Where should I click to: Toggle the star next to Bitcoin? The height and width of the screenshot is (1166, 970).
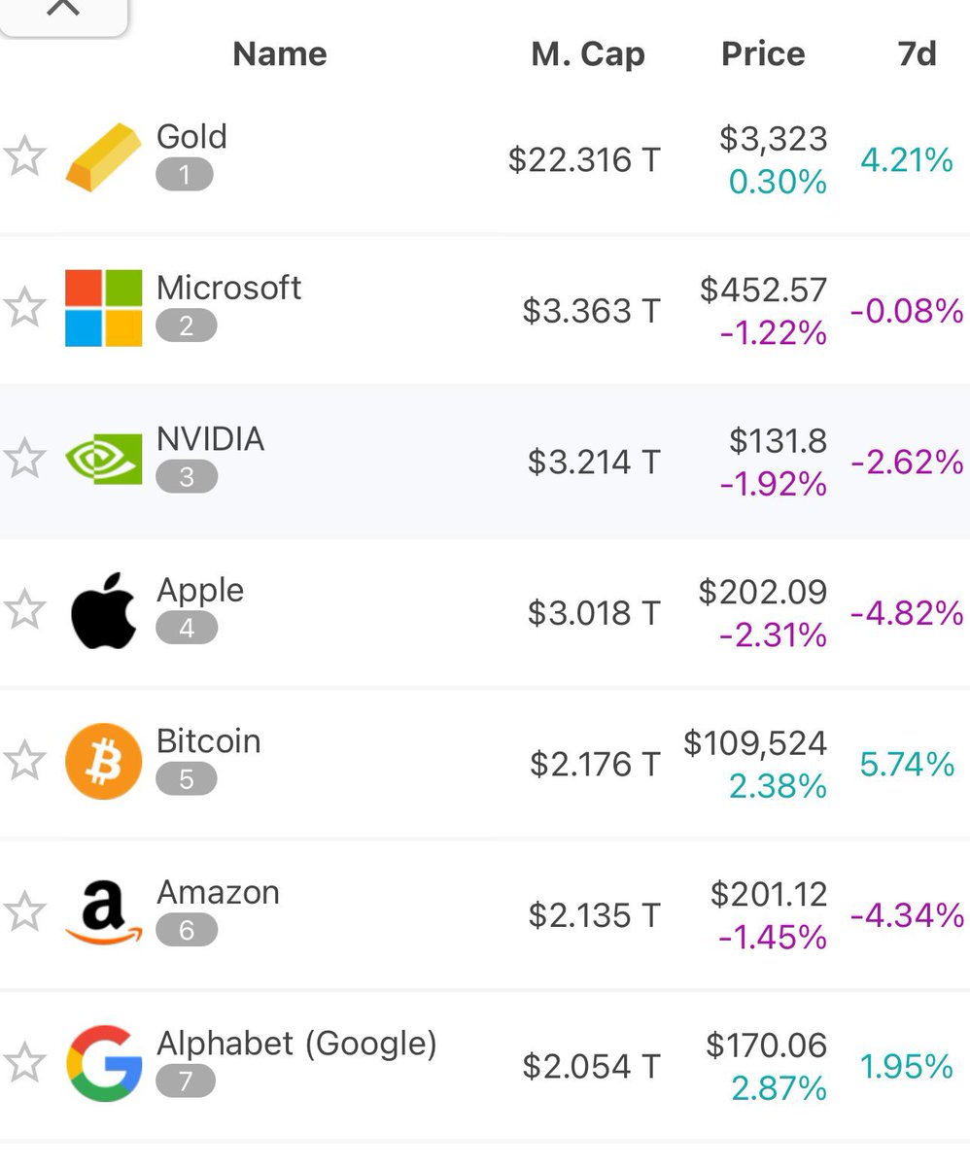pos(24,761)
